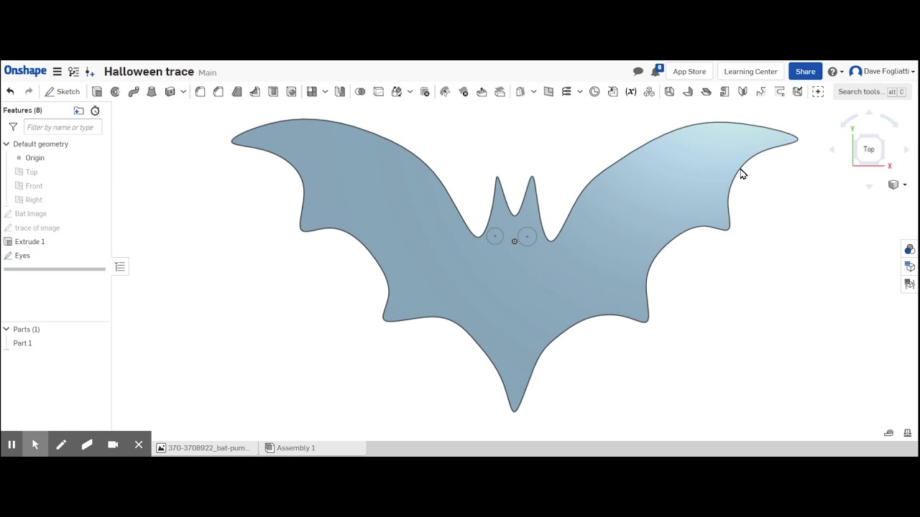The height and width of the screenshot is (517, 920).
Task: Select the Loft tool icon
Action: tap(152, 92)
